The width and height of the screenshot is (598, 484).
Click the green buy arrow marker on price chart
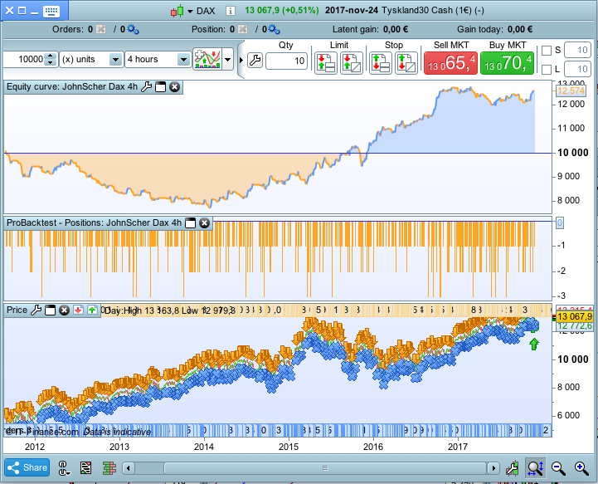tap(534, 345)
